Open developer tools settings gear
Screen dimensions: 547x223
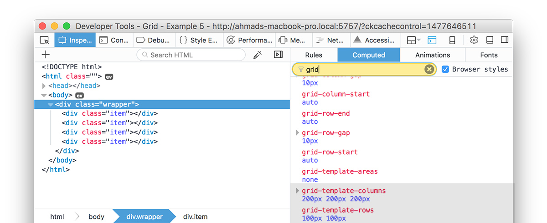(x=474, y=40)
